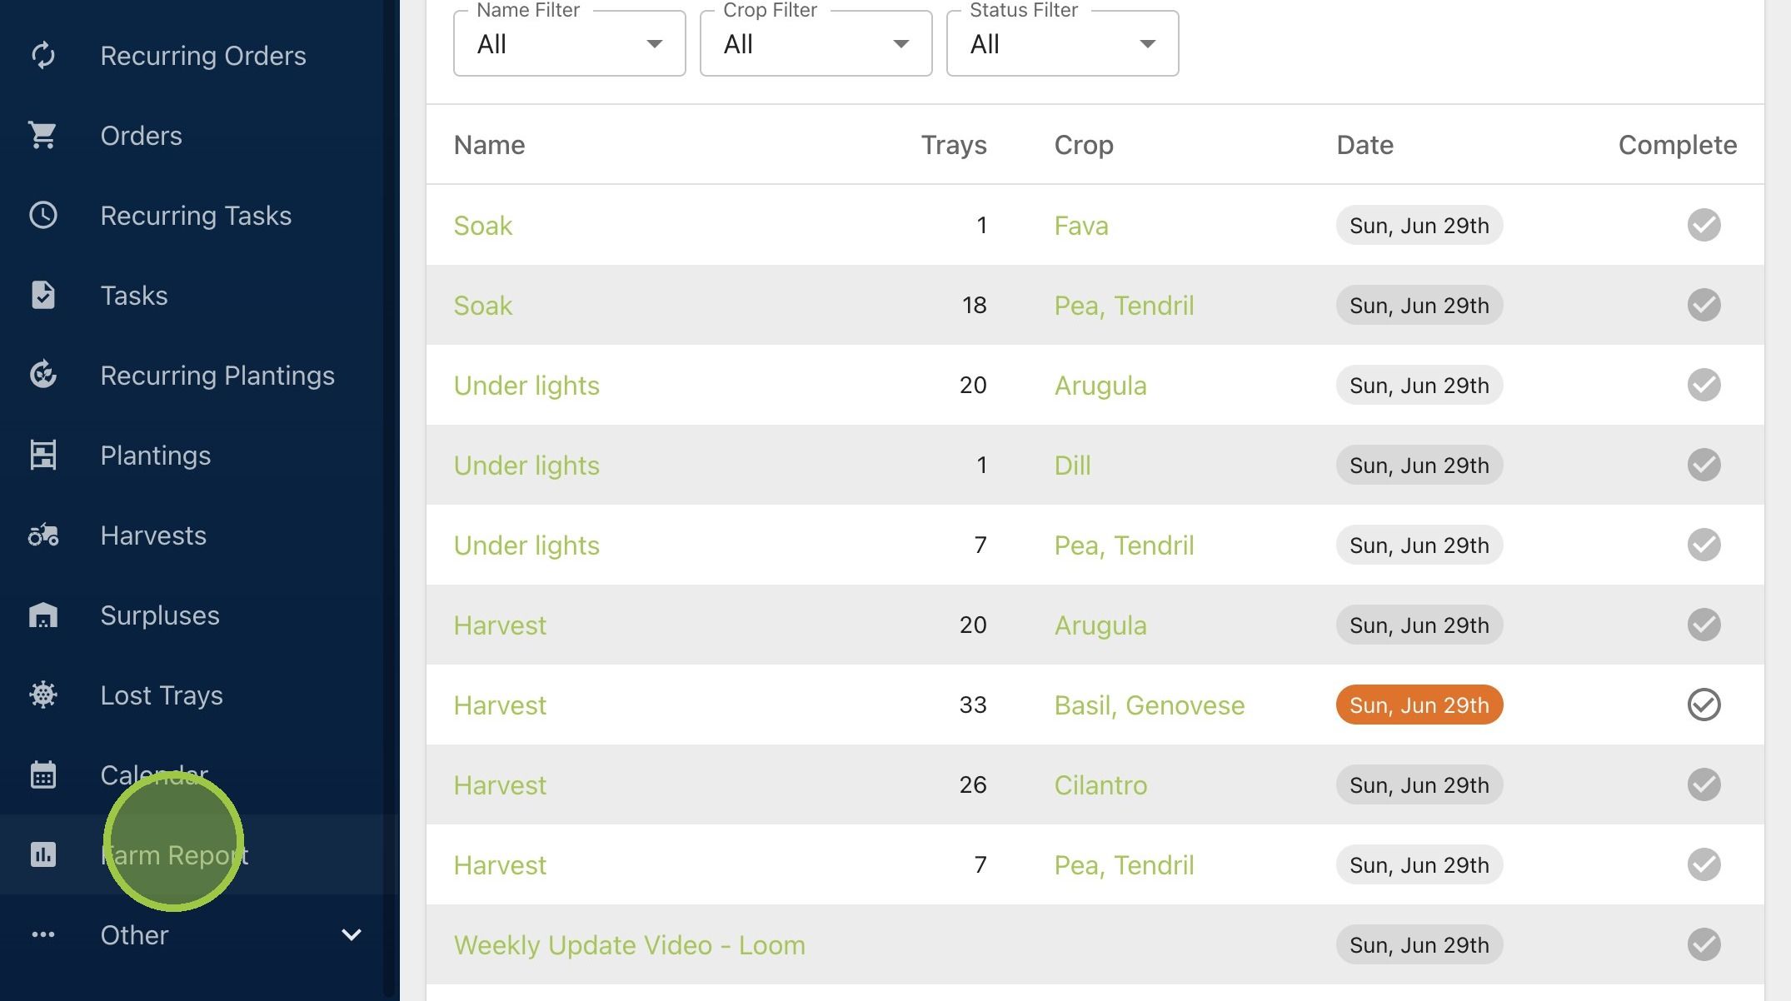Open the Lost Trays bug icon
This screenshot has height=1001, width=1791.
[43, 695]
